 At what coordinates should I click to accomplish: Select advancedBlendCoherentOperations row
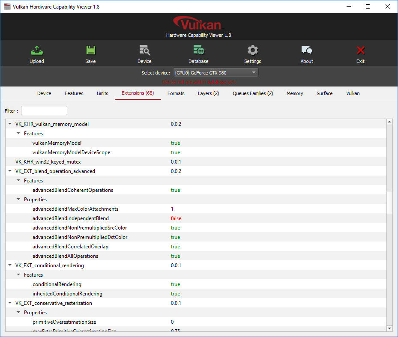pos(196,190)
